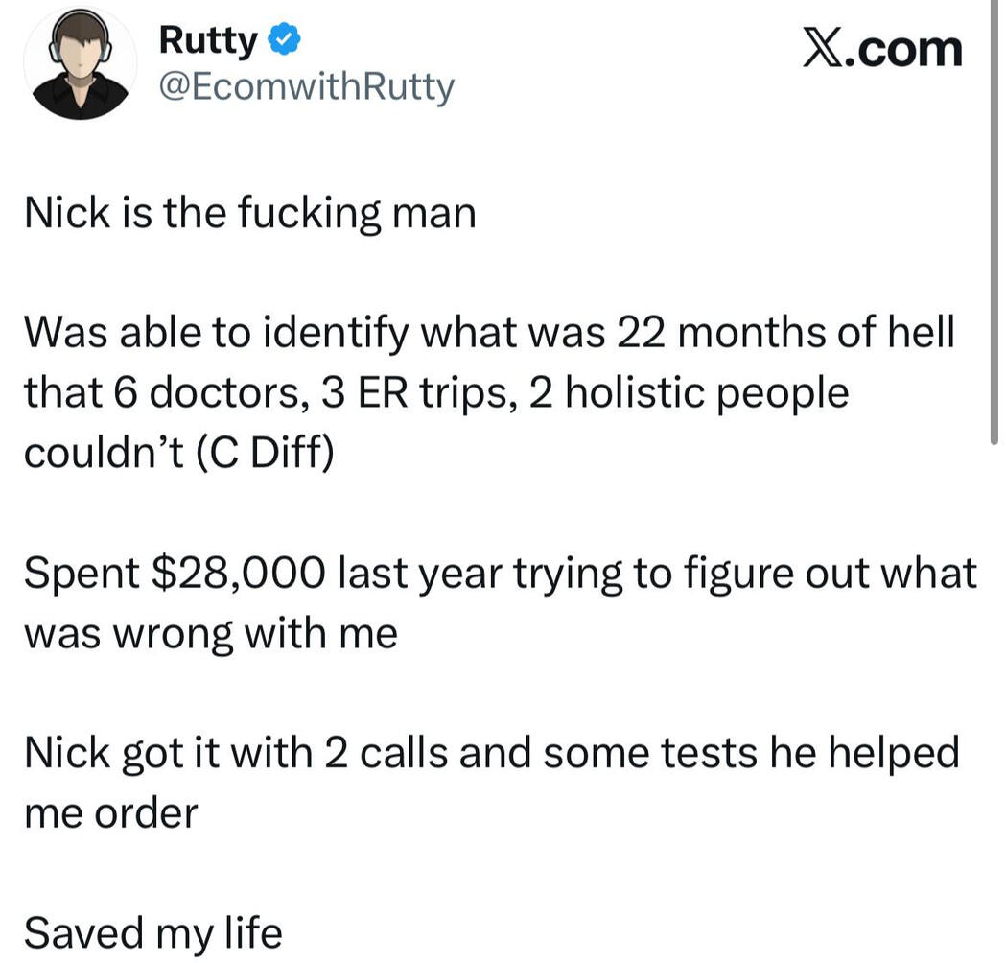Click the gray scrollbar on right edge
This screenshot has height=963, width=1006.
click(992, 221)
